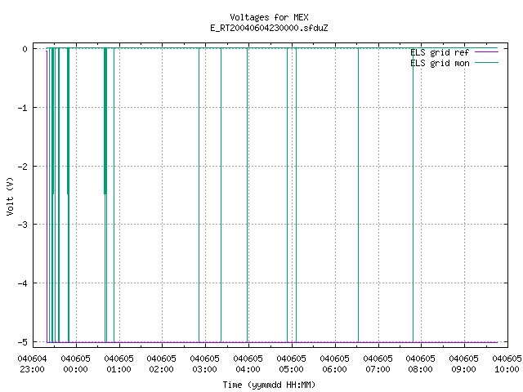523x392 pixels.
Task: Click the purple line sample beside 'ELS grid ref'
Action: point(486,52)
